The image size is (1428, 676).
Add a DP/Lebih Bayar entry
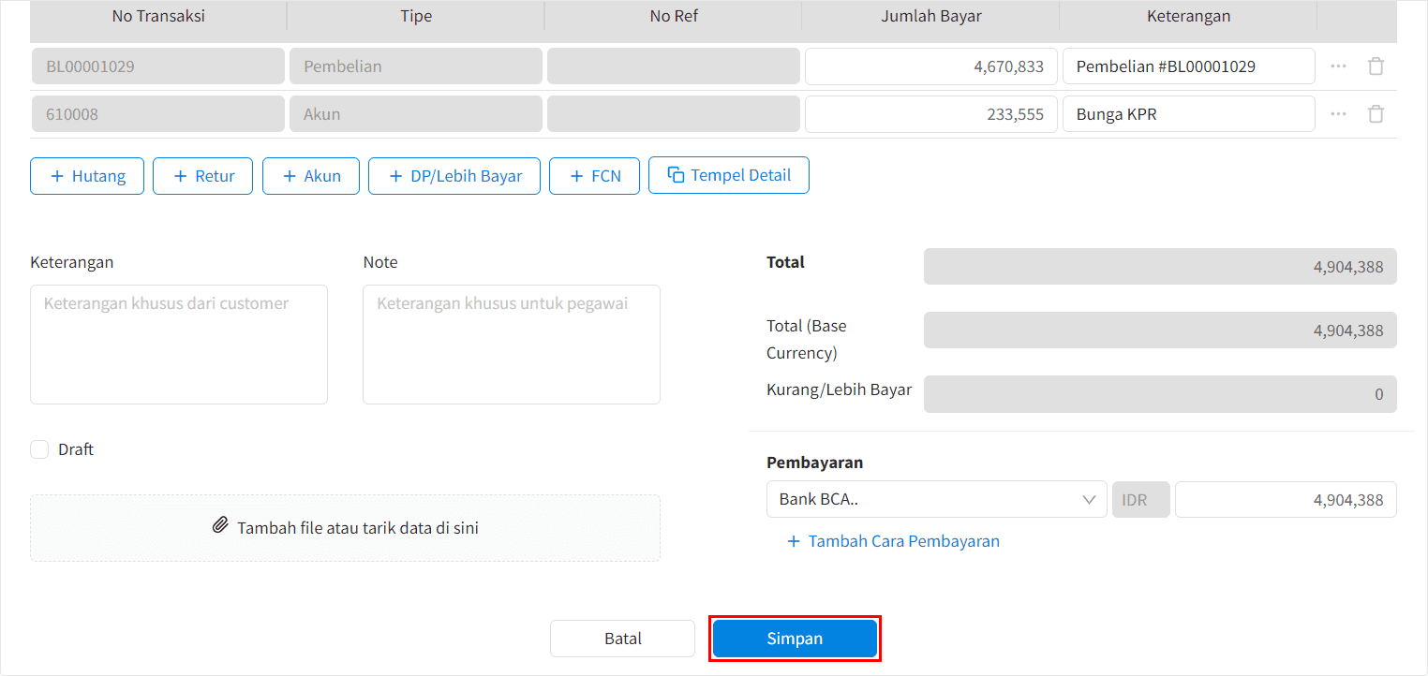point(454,176)
